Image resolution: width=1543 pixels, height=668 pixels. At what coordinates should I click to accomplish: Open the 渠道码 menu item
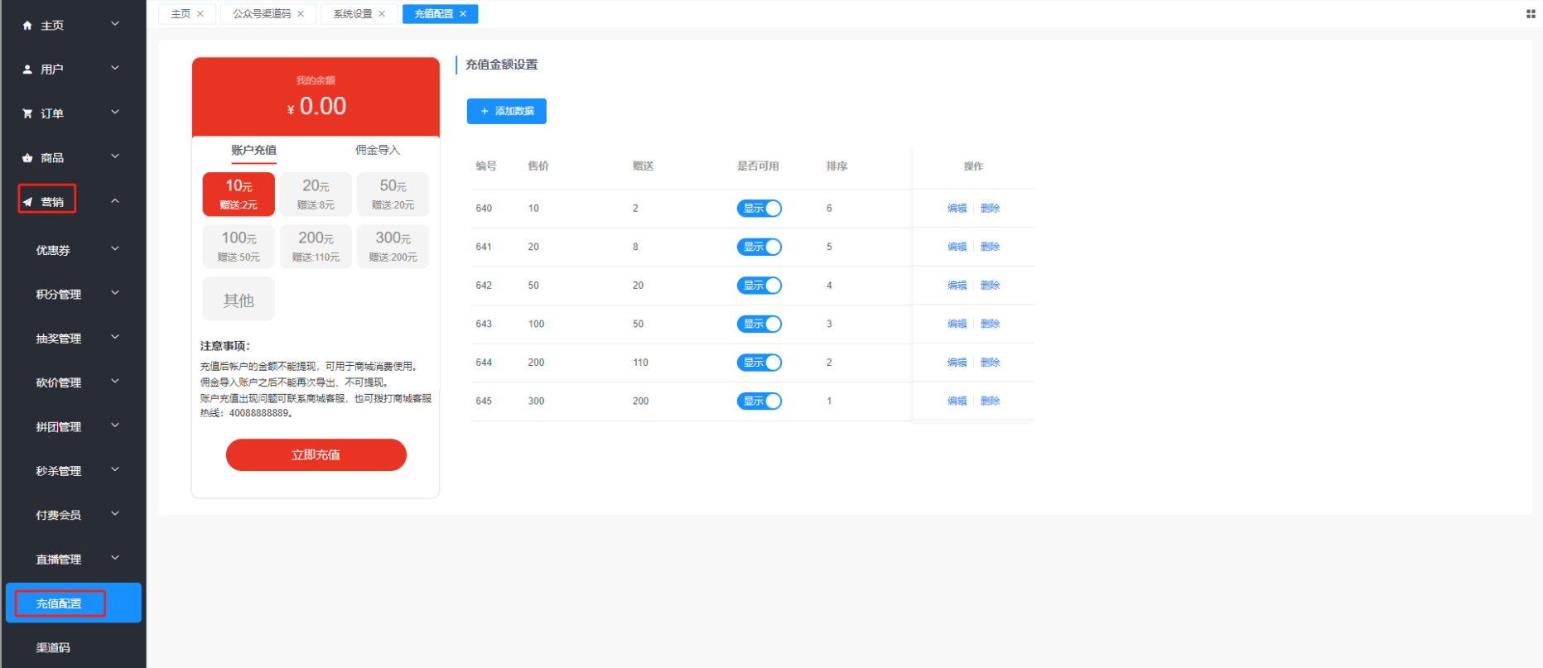click(53, 647)
